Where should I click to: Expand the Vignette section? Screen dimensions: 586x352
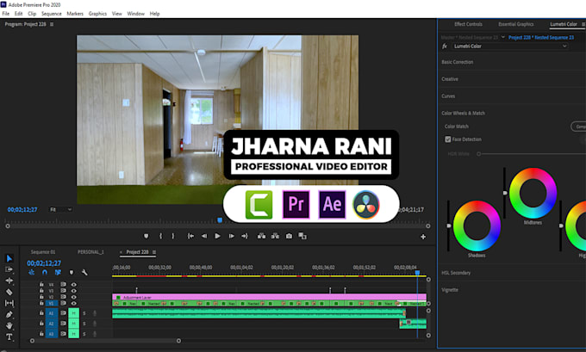click(x=450, y=290)
